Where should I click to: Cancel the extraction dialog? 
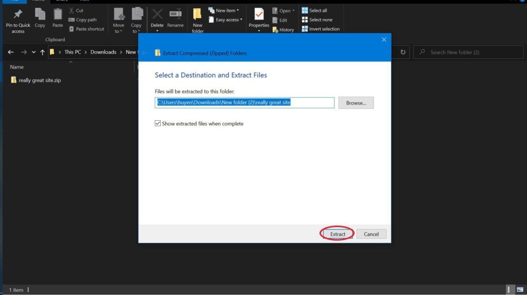pyautogui.click(x=371, y=234)
